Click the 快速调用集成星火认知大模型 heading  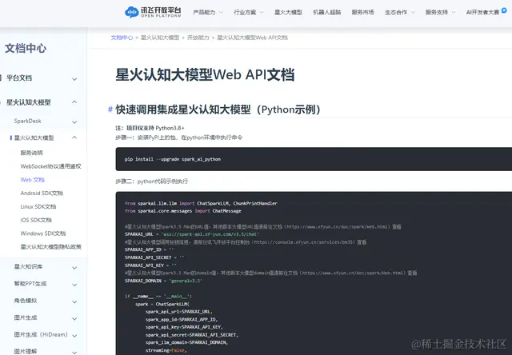(x=218, y=110)
